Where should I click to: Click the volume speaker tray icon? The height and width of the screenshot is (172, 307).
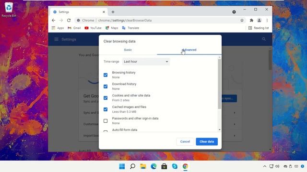click(277, 166)
